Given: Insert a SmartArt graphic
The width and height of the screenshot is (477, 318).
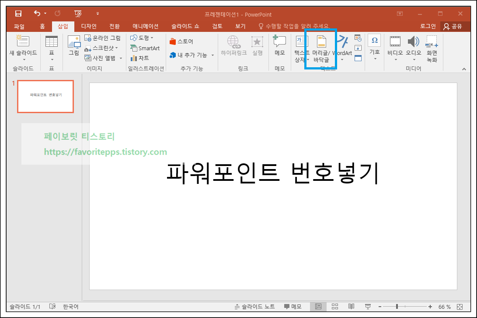Looking at the screenshot, I should tap(145, 48).
